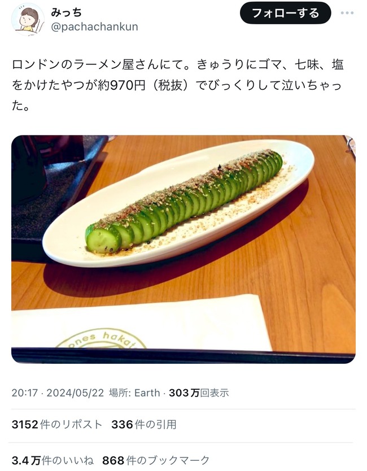The image size is (367, 471).
Task: Click the 20:17 · 2024/05/22 timestamp
Action: (x=58, y=393)
